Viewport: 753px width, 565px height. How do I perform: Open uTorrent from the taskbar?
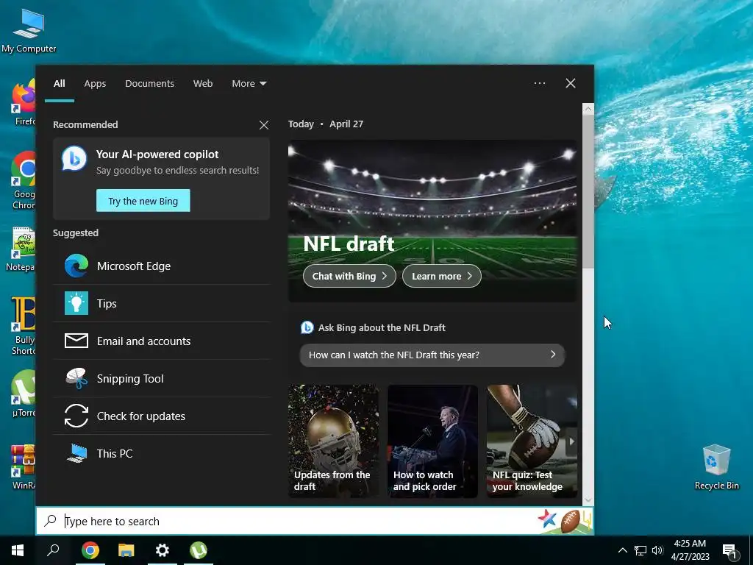coord(199,550)
